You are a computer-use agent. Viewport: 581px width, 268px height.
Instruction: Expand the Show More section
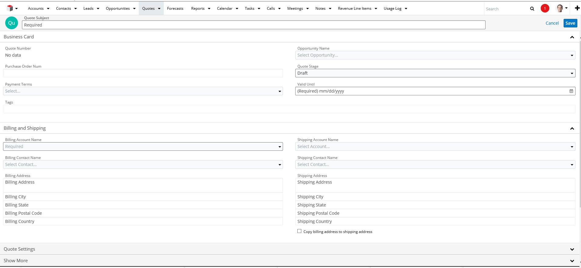[x=572, y=261]
